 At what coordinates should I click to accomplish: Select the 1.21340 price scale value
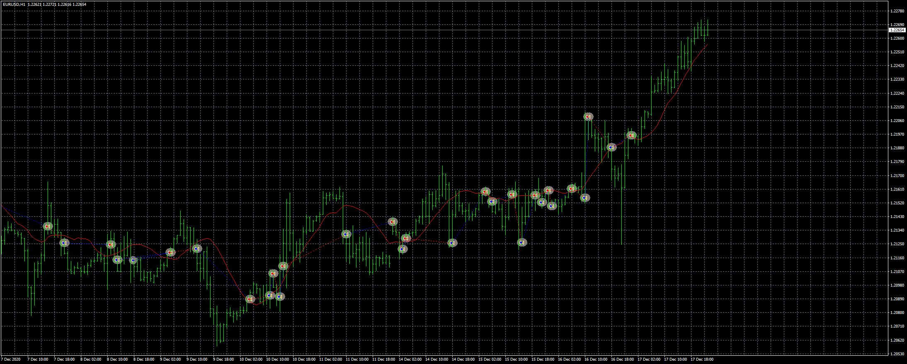pos(897,230)
